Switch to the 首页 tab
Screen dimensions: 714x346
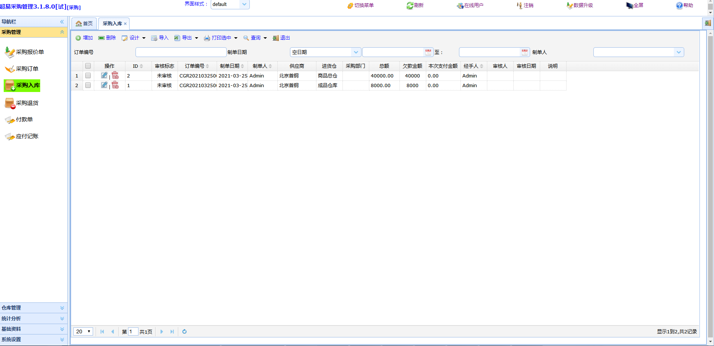pyautogui.click(x=84, y=23)
